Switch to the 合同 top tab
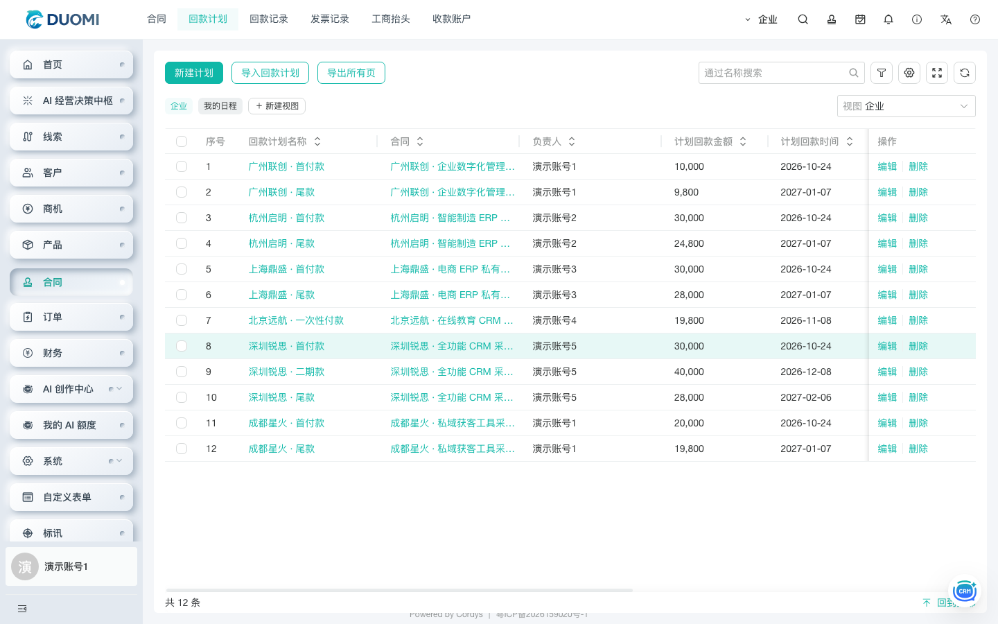998x624 pixels. (x=157, y=19)
